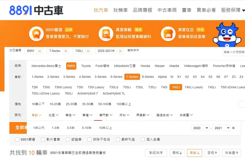Open the 找汽車 menu
Screen dimensions: 245x159
(x=101, y=10)
